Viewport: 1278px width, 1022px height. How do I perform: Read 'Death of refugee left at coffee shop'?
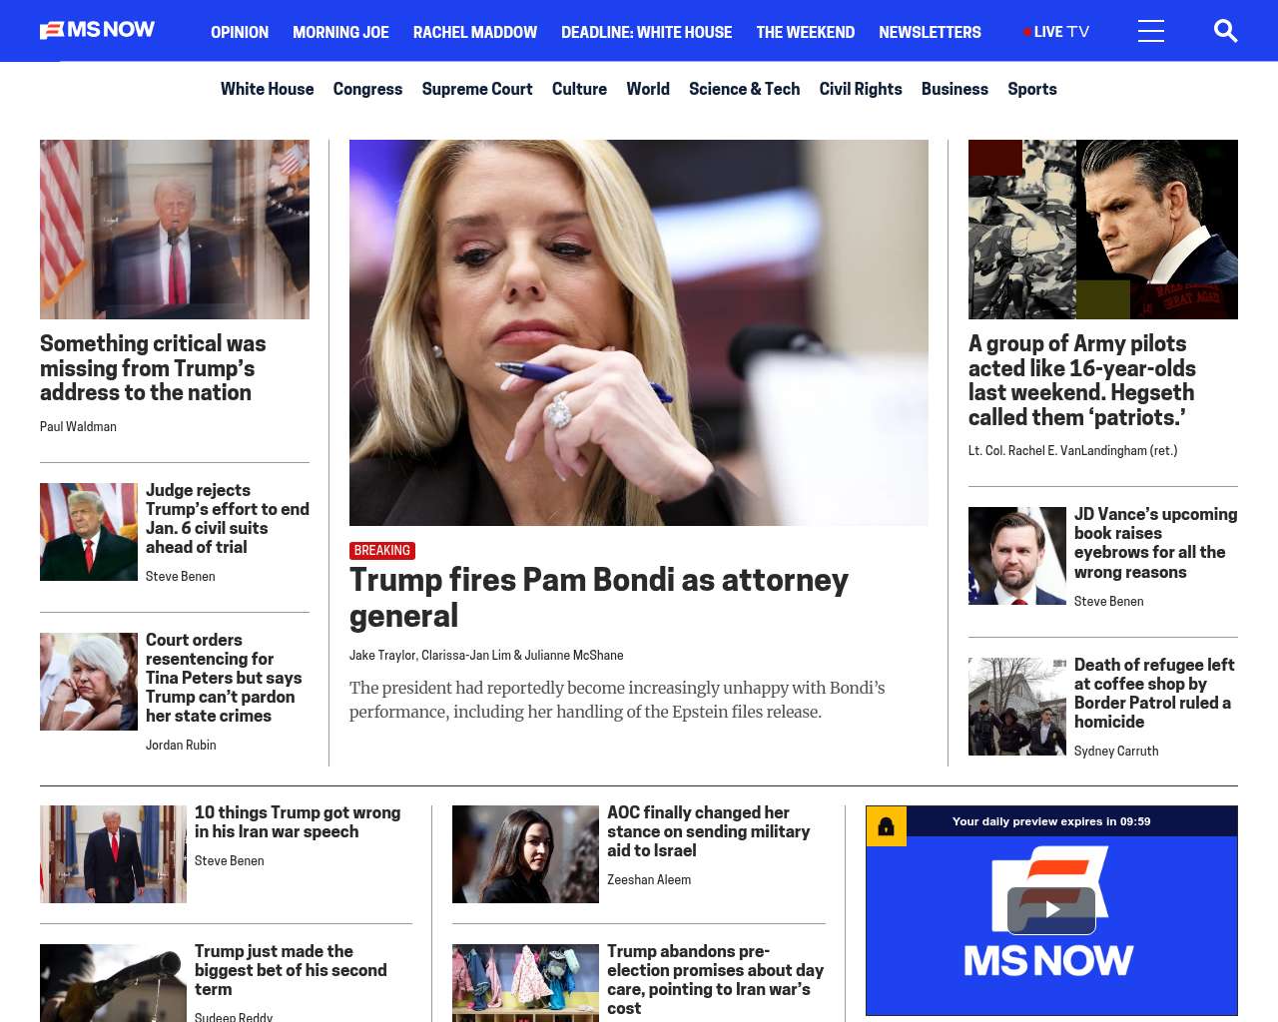pos(1154,693)
